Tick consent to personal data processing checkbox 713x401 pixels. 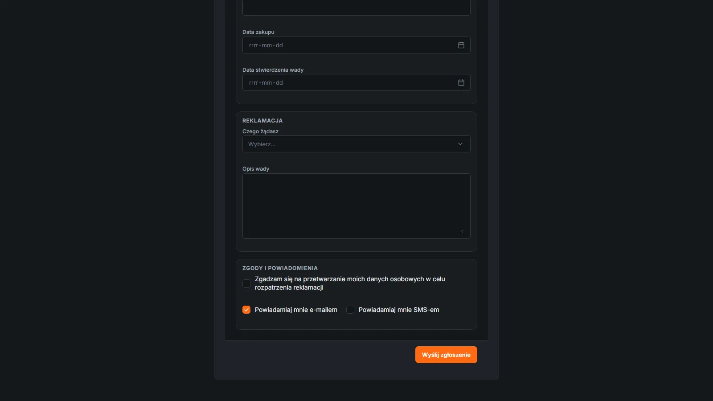point(246,283)
